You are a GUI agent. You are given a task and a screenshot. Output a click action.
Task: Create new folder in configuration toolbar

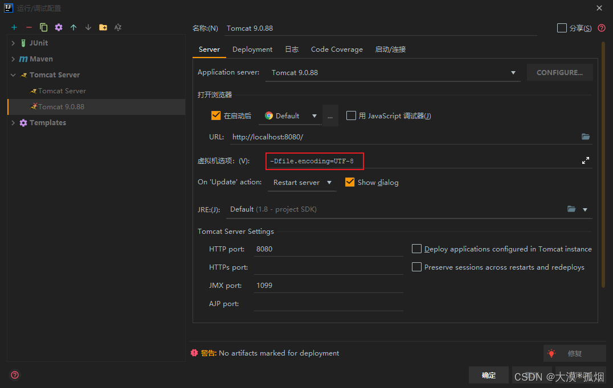(x=103, y=27)
